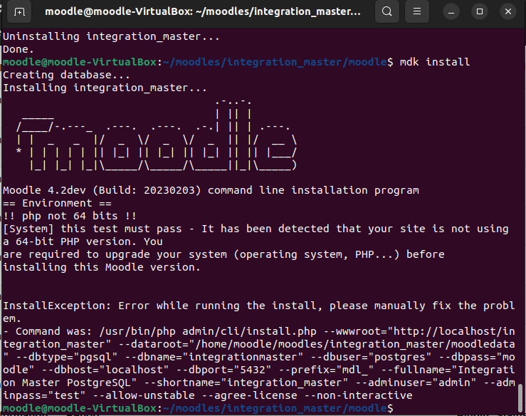Click the green 'moodle@moodle-VirtualBox' prompt before mdk install
526x416 pixels.
point(80,62)
